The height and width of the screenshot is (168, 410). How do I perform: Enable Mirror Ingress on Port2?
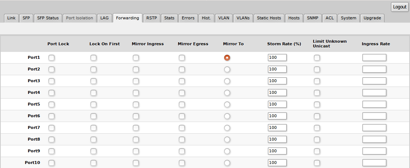coord(136,69)
